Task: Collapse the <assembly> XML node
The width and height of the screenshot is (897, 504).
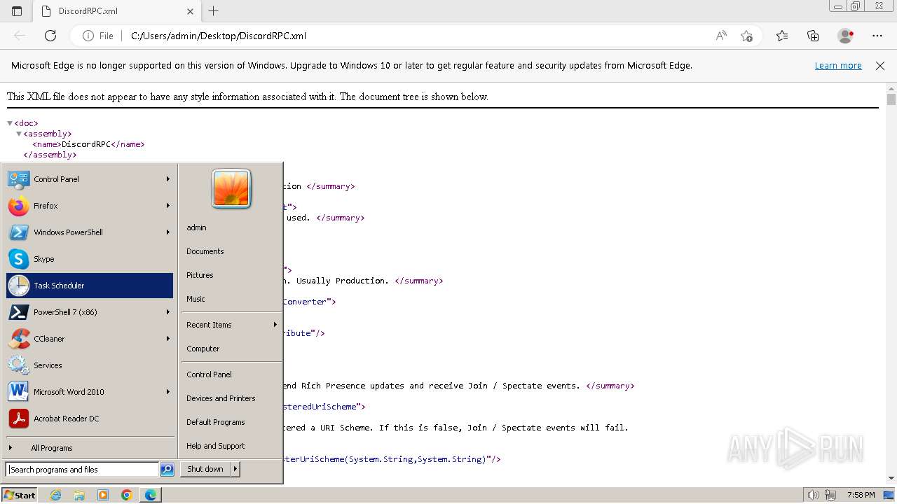Action: (x=19, y=134)
